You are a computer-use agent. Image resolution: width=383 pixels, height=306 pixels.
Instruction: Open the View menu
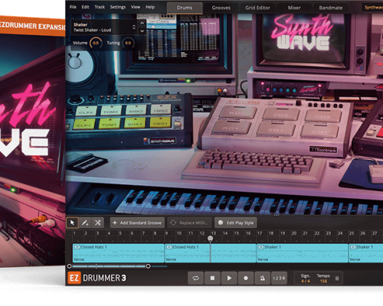(136, 7)
